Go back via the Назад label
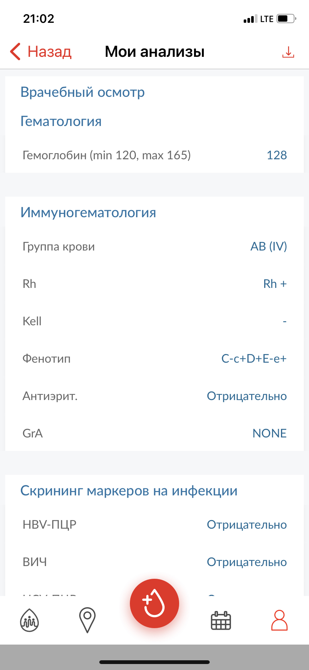The height and width of the screenshot is (670, 309). [49, 52]
